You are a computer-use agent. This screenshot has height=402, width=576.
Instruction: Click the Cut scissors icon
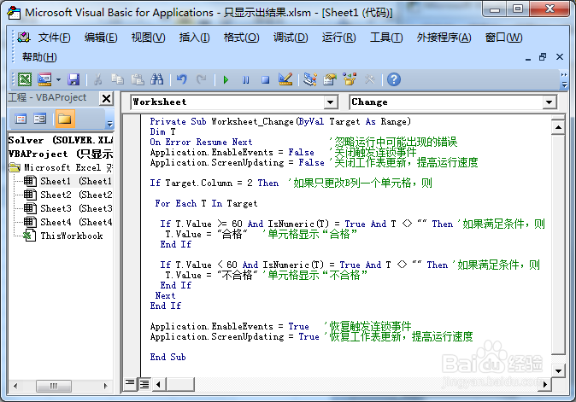97,79
